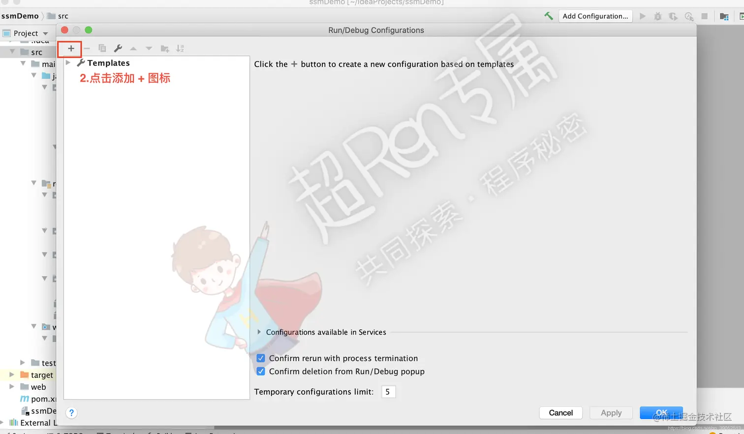Select the test folder name in Project tree
Screen dimensions: 744x434
(x=49, y=363)
